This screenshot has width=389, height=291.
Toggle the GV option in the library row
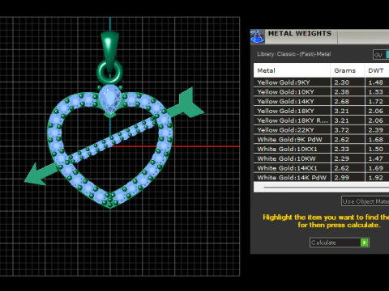pyautogui.click(x=381, y=55)
